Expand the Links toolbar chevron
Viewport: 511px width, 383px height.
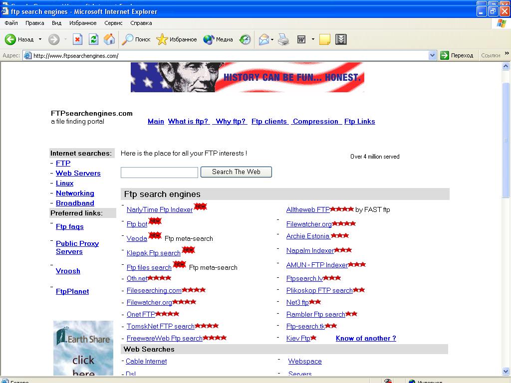pyautogui.click(x=507, y=53)
